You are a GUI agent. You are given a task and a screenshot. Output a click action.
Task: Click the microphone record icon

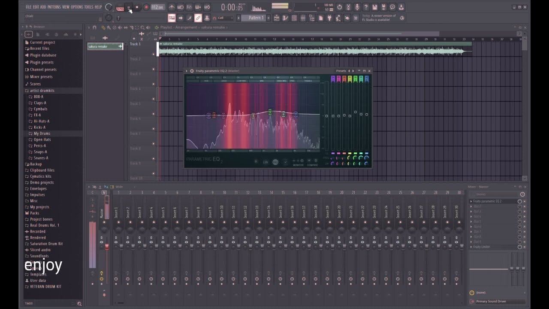coord(357,7)
